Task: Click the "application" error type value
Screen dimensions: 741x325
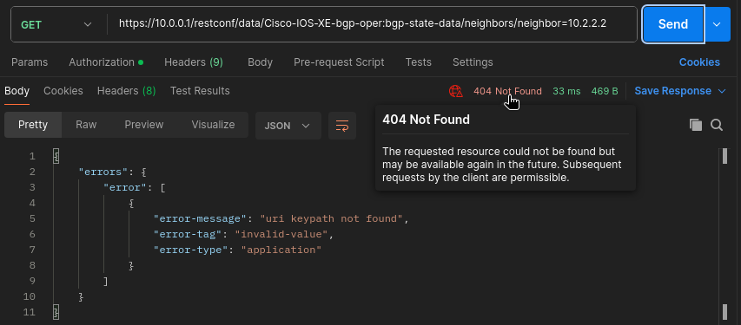Action: point(281,250)
